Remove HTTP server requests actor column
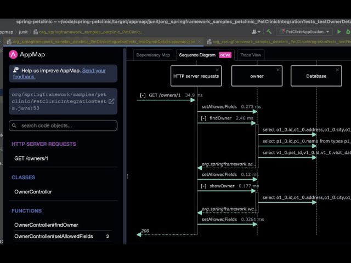Image resolution: width=351 pixels, height=263 pixels. point(217,70)
